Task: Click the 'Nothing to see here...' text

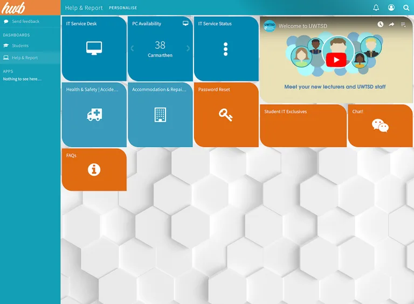Action: click(22, 79)
